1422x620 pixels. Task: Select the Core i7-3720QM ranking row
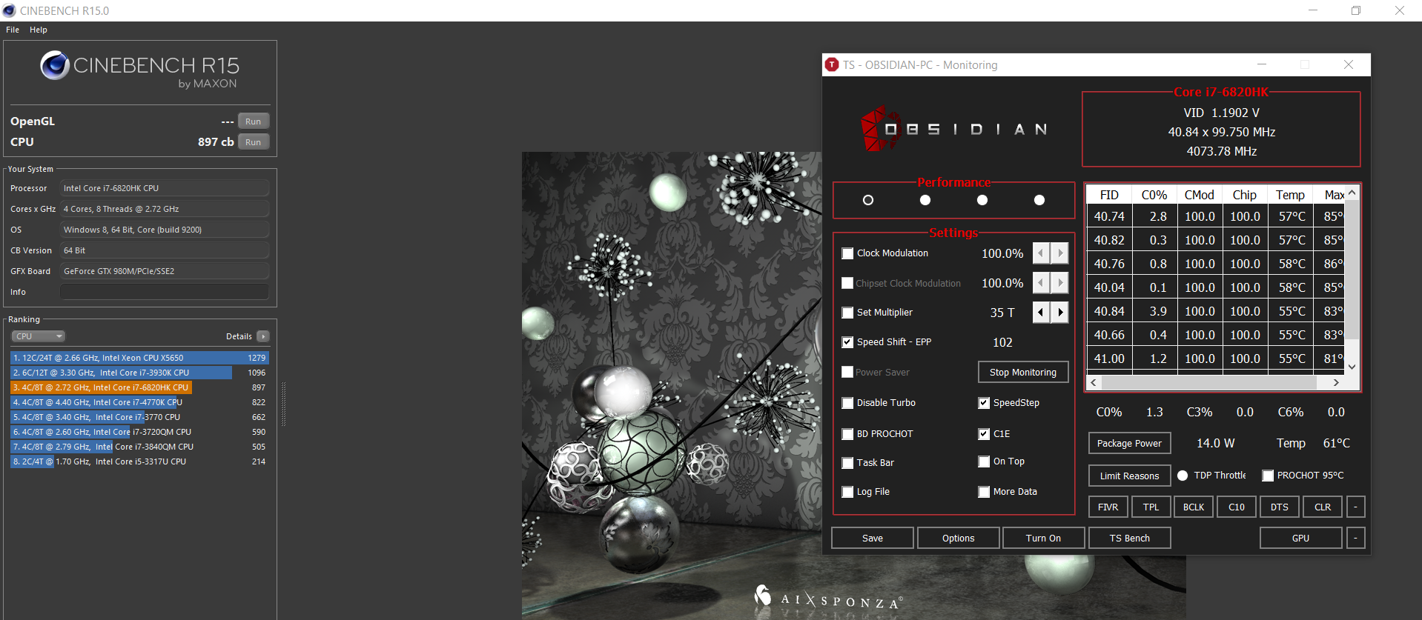click(x=139, y=432)
